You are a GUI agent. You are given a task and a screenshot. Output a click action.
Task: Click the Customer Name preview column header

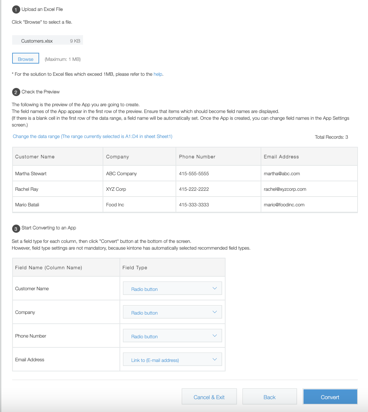coord(35,157)
